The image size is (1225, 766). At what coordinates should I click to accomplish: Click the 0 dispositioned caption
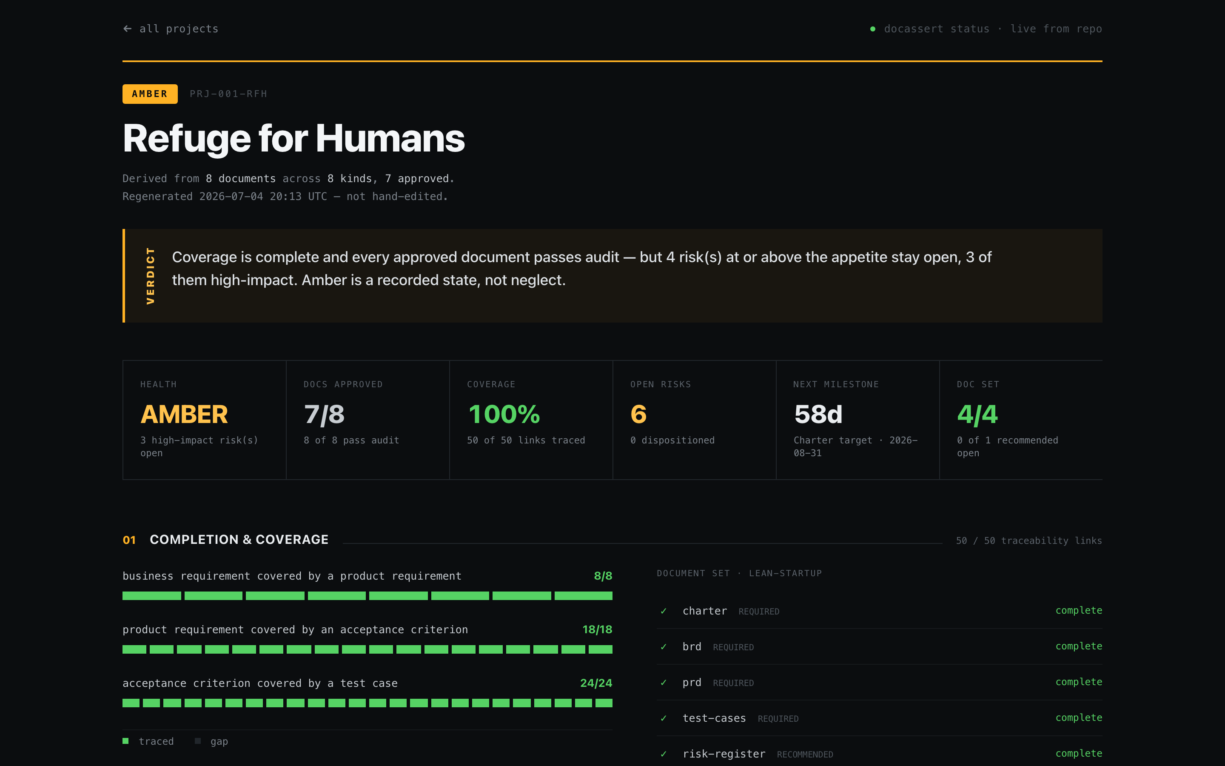pos(672,440)
